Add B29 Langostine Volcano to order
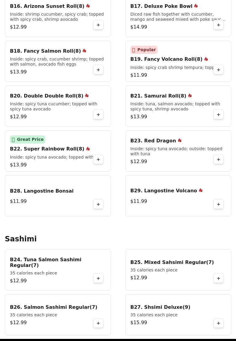Image resolution: width=236 pixels, height=341 pixels. click(x=219, y=204)
